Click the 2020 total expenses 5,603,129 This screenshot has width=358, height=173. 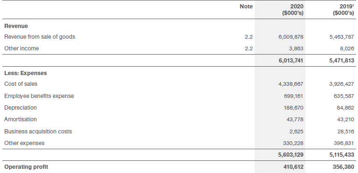[291, 155]
